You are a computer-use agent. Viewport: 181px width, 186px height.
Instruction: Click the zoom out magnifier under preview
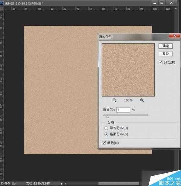[115, 100]
